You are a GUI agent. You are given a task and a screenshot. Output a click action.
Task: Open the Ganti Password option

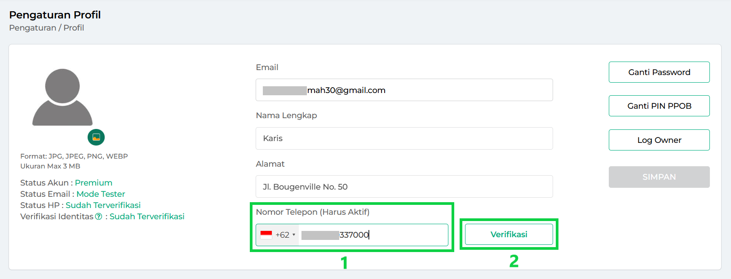coord(659,72)
